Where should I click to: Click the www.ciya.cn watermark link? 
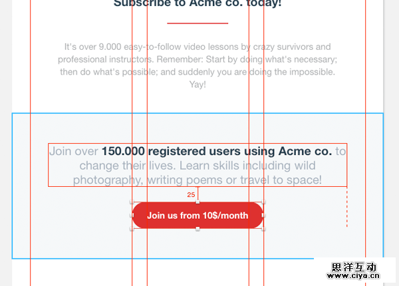point(355,273)
